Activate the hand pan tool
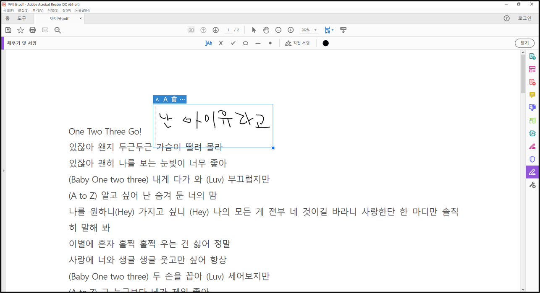Viewport: 540px width, 293px height. pyautogui.click(x=266, y=30)
